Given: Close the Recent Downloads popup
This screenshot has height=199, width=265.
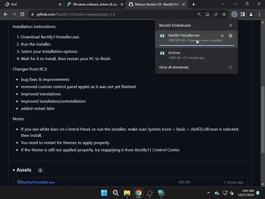Looking at the screenshot, I should click(231, 25).
